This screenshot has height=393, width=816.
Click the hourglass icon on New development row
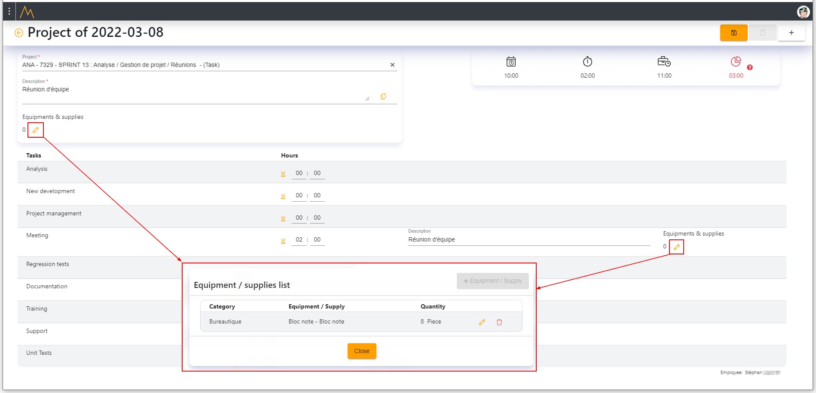click(x=283, y=196)
